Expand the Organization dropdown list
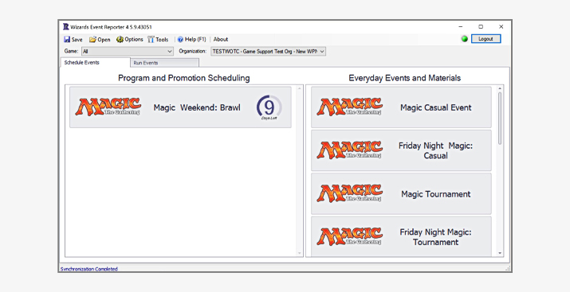 [x=269, y=52]
